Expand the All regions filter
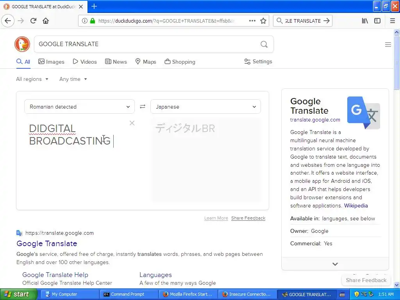The width and height of the screenshot is (400, 300). tap(32, 79)
